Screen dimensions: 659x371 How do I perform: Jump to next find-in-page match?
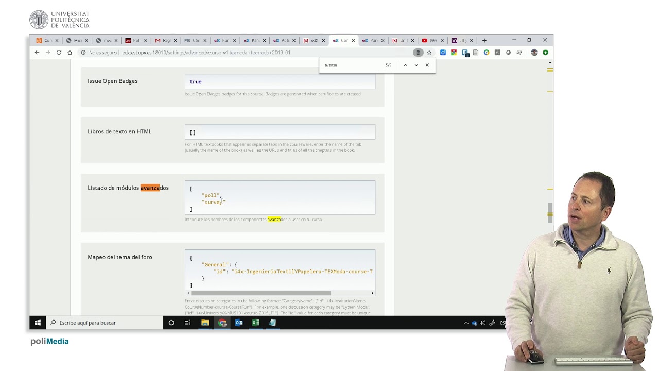416,65
